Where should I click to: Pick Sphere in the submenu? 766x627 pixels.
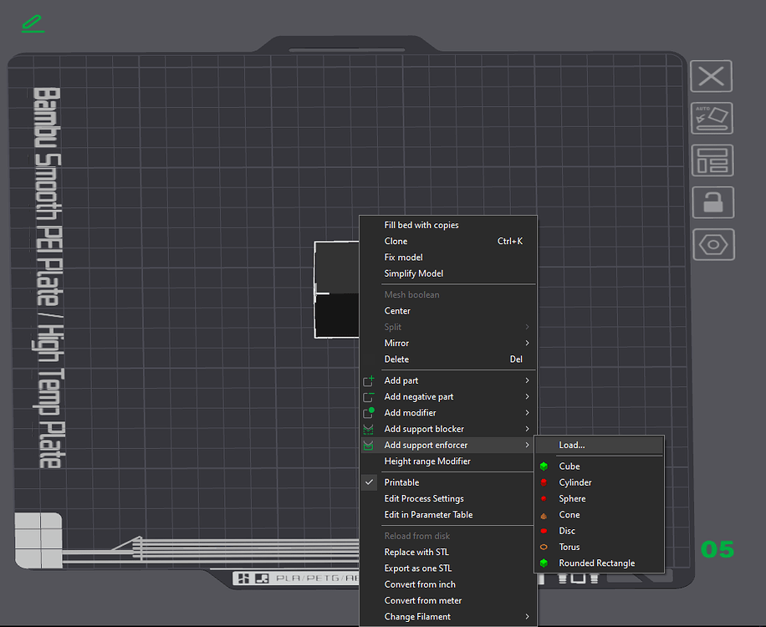[600, 498]
